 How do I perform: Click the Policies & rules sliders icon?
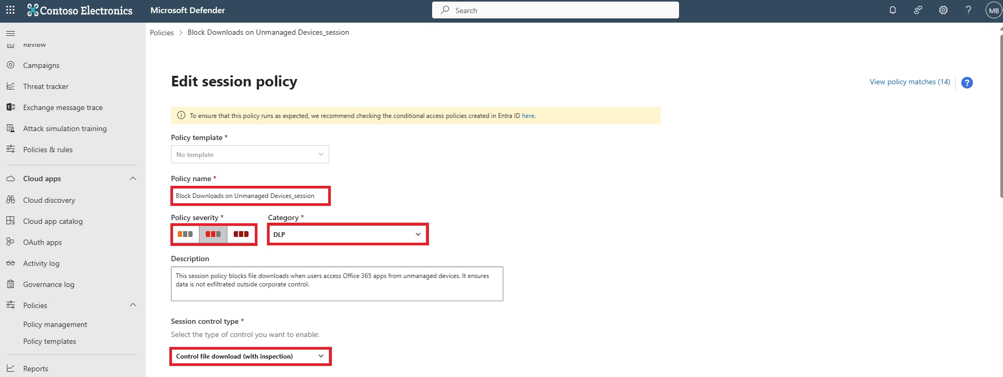pos(11,150)
